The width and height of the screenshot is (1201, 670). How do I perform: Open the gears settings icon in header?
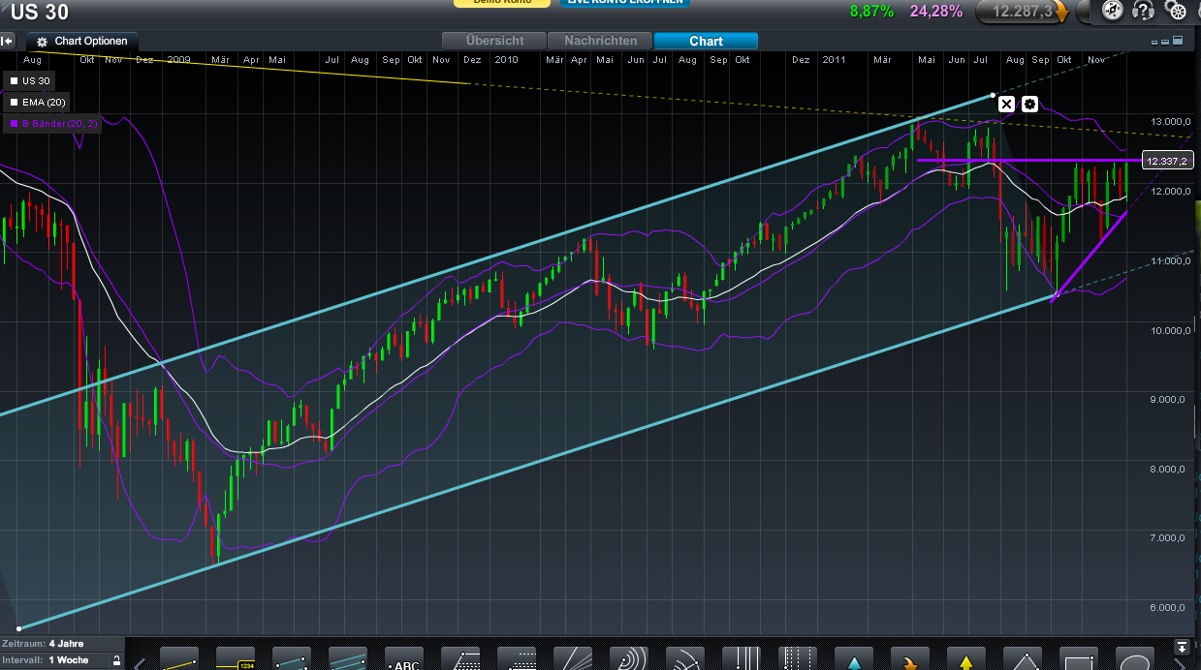tap(1174, 10)
